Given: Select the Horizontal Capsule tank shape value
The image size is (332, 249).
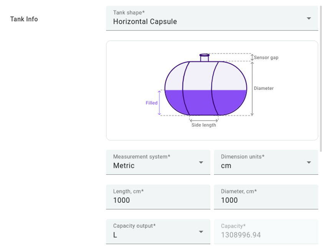Looking at the screenshot, I should (145, 22).
